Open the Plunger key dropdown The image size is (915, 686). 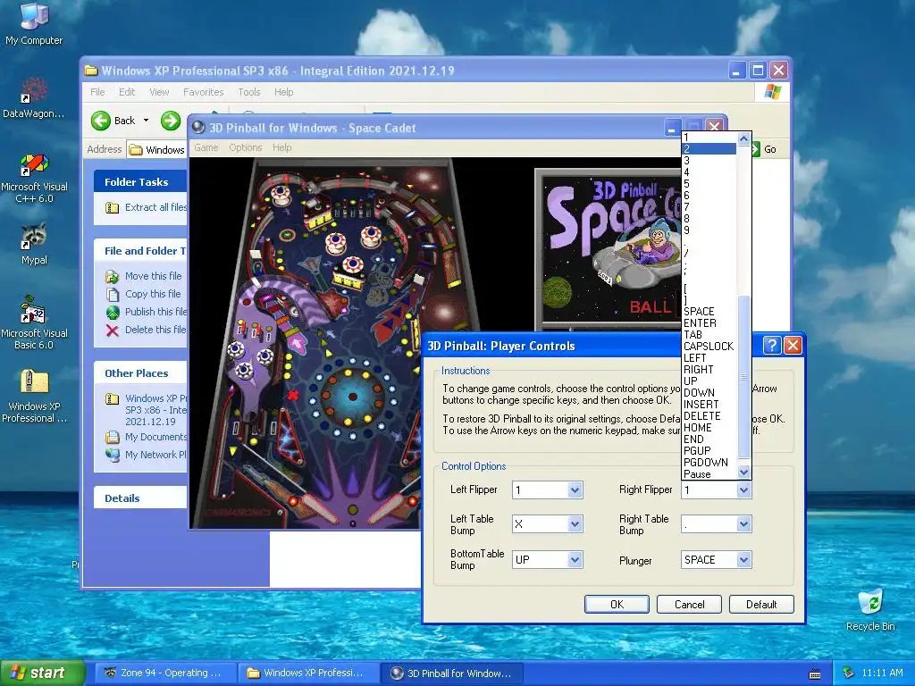[x=743, y=560]
